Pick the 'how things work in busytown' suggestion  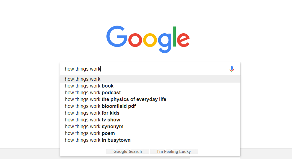(x=98, y=140)
